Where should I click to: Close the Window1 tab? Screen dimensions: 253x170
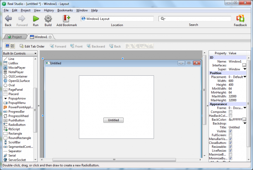50,37
